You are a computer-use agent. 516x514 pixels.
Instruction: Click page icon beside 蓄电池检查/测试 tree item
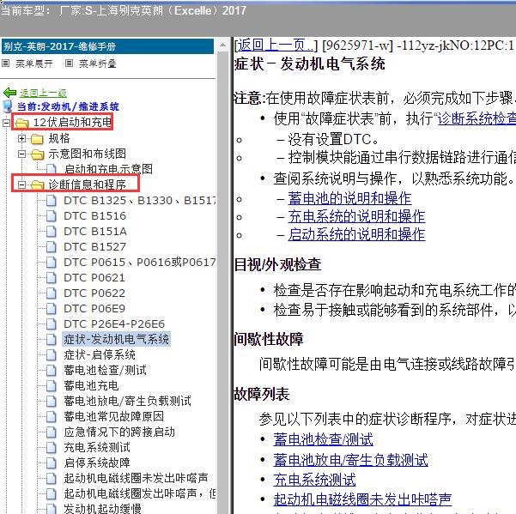pyautogui.click(x=51, y=371)
